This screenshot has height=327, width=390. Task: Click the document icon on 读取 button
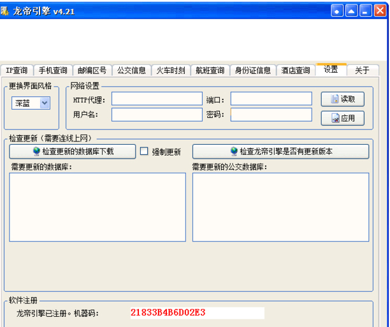pos(335,99)
